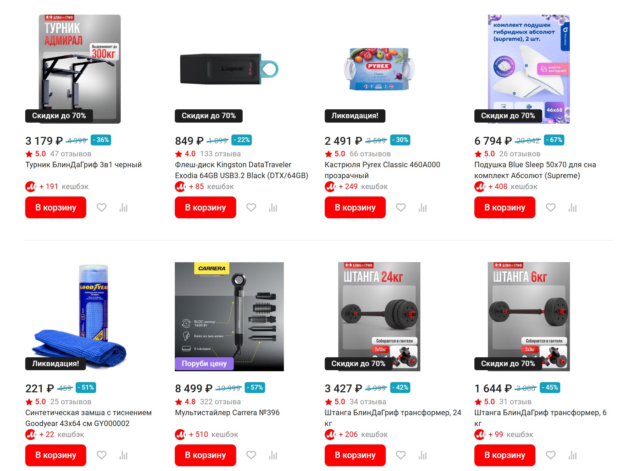Click the cashback M icon on Турник
Image resolution: width=625 pixels, height=471 pixels.
pos(31,187)
